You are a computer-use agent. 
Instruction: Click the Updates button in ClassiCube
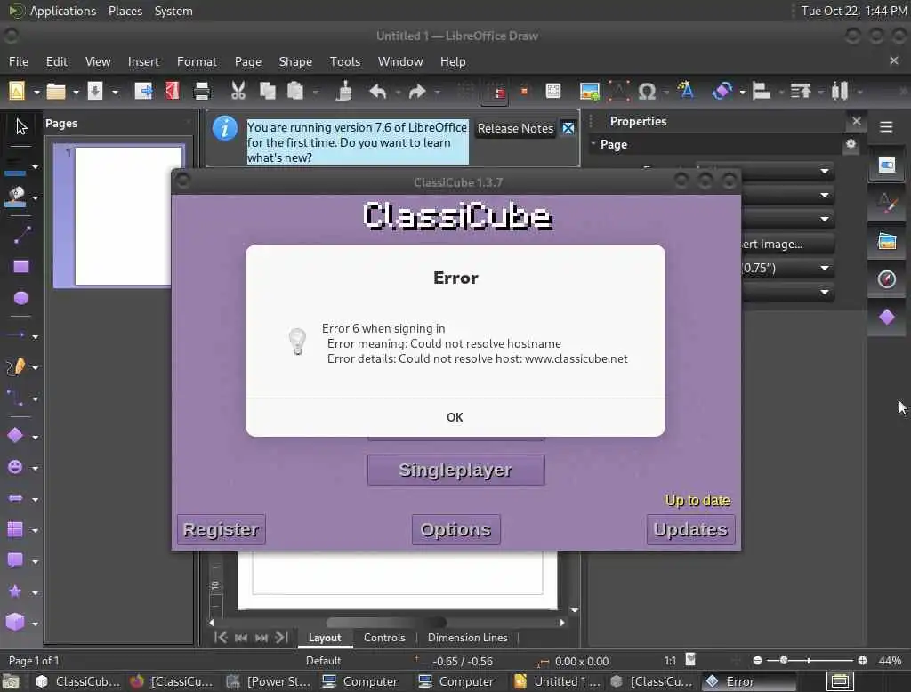coord(690,529)
